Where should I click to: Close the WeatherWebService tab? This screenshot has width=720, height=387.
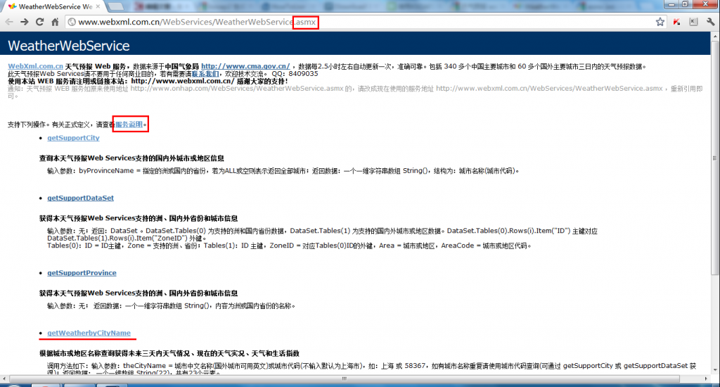pos(98,6)
